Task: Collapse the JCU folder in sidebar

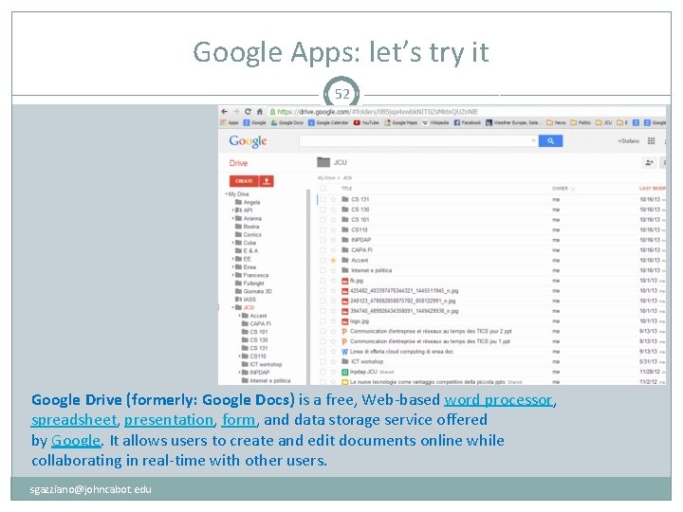Action: [x=232, y=307]
